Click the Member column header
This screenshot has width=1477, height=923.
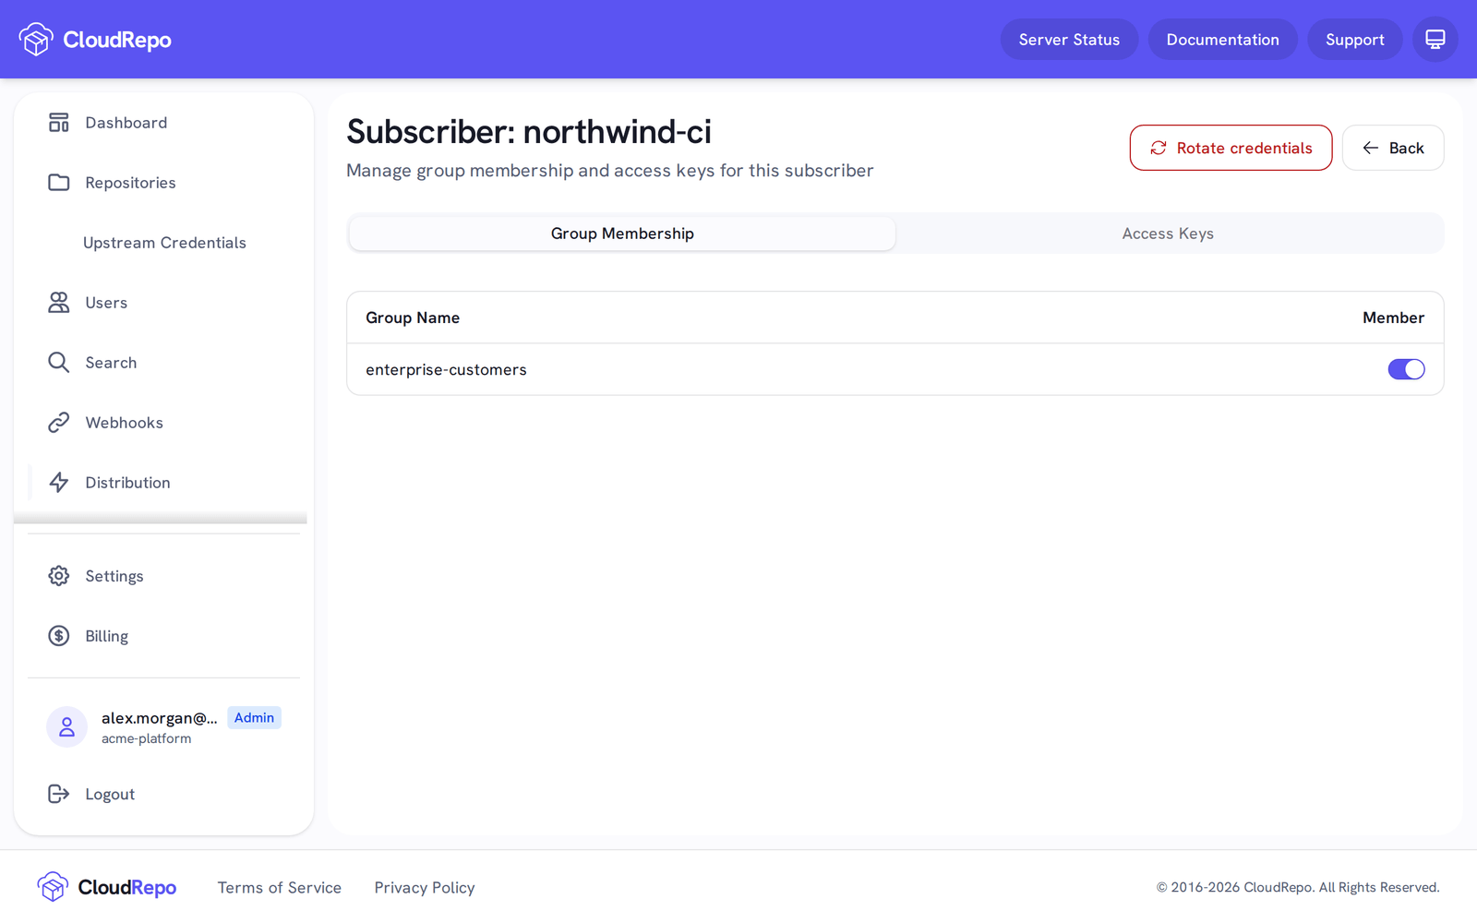point(1393,318)
